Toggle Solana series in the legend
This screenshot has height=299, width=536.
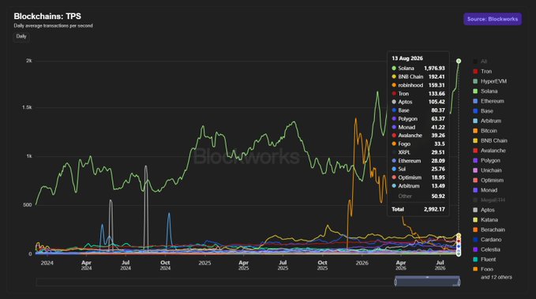click(485, 92)
